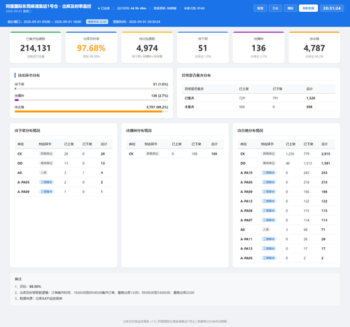Click the 729 cell in the 已集齐 row

click(x=242, y=98)
